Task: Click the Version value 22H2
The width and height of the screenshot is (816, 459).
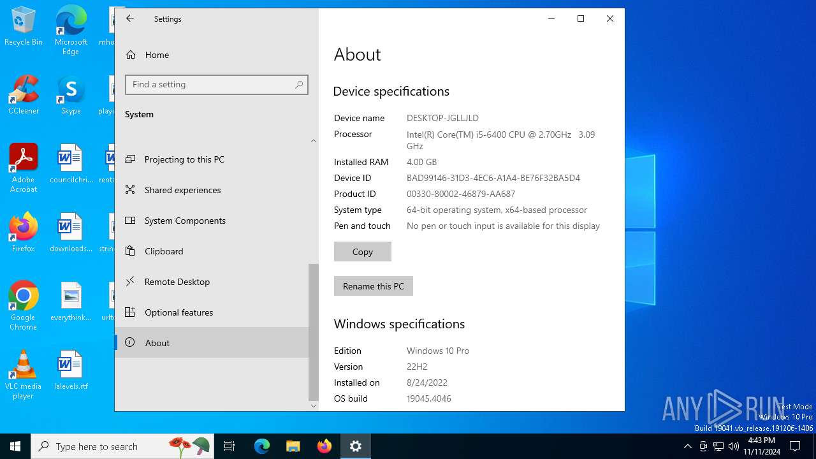Action: point(417,367)
